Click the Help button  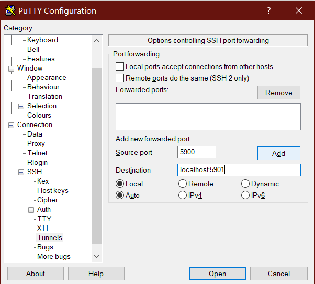pos(96,274)
